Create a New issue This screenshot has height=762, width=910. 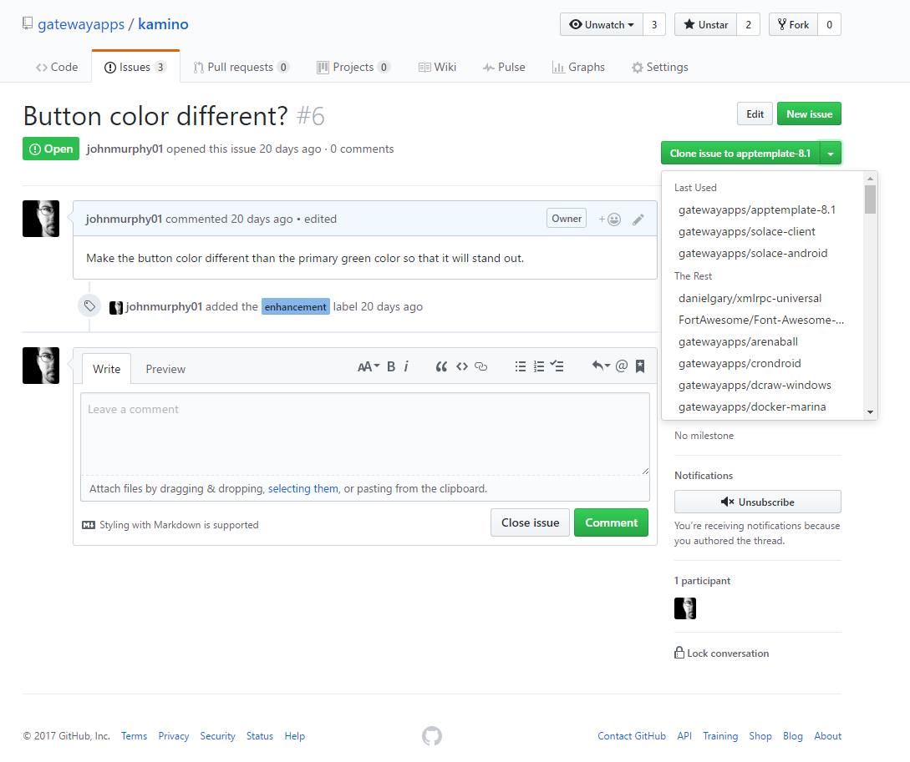click(x=809, y=114)
